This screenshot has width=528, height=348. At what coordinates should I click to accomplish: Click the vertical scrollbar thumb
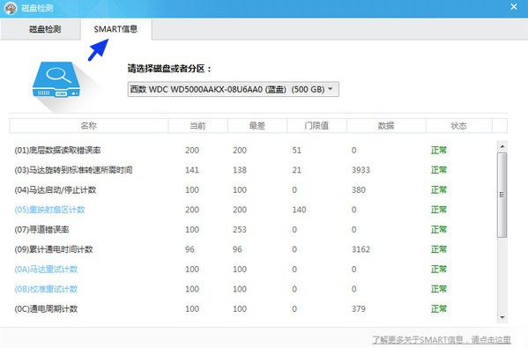[x=502, y=195]
